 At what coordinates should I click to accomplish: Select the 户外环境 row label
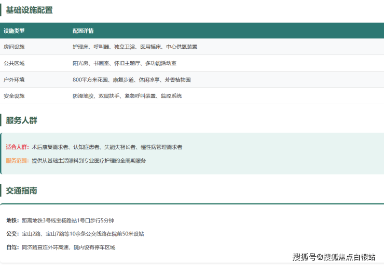(14, 80)
